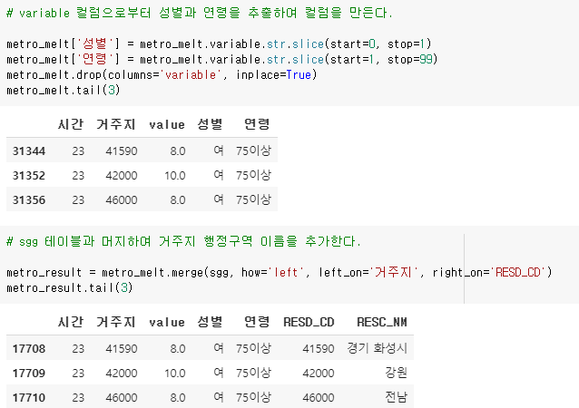This screenshot has height=408, width=579.
Task: Click the value header in the first output table
Action: [x=167, y=125]
